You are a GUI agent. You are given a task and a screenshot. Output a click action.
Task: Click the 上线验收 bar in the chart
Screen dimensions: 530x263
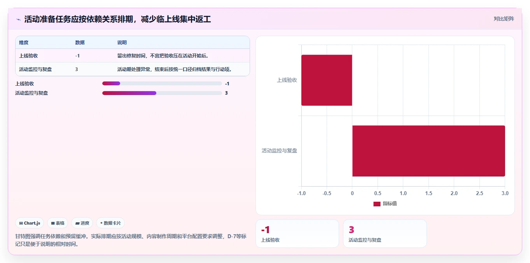pyautogui.click(x=327, y=80)
